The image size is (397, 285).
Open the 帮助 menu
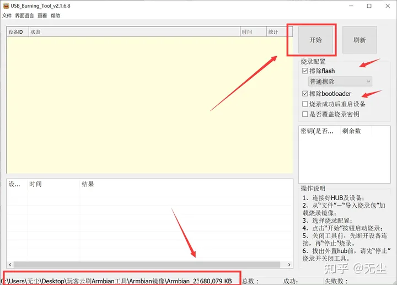pos(55,16)
